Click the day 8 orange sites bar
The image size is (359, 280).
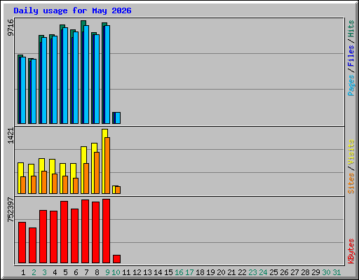[x=97, y=173]
